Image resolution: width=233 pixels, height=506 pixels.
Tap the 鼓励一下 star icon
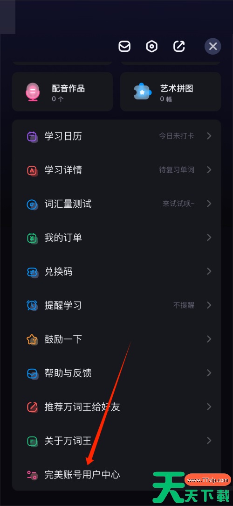point(32,339)
